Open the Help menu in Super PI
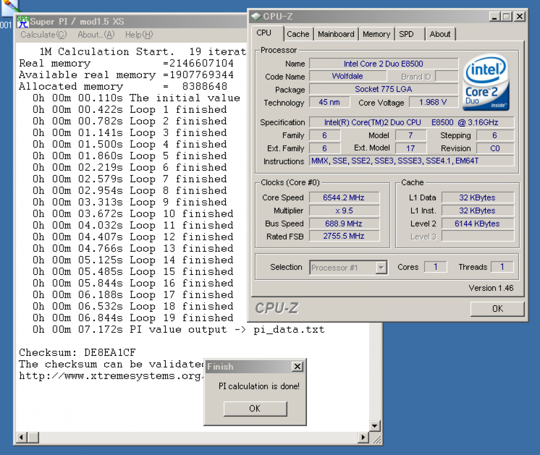 (x=139, y=35)
